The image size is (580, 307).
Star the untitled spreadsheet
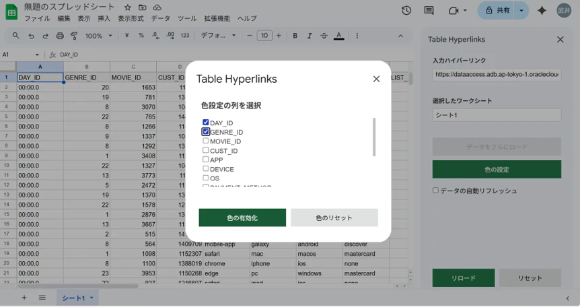128,7
